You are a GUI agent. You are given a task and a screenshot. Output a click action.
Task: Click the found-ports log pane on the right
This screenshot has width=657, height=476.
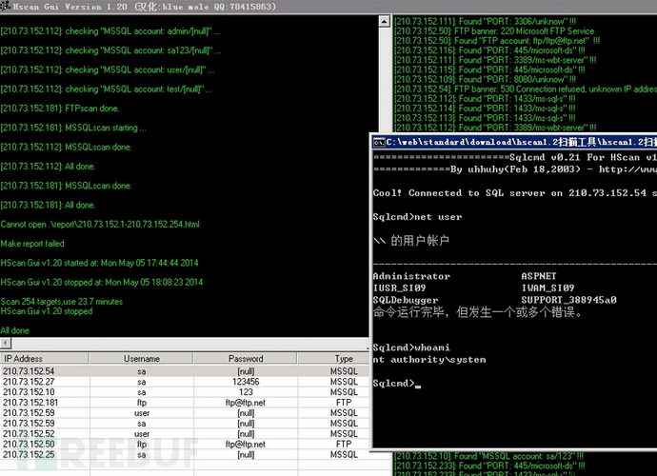coord(525,74)
